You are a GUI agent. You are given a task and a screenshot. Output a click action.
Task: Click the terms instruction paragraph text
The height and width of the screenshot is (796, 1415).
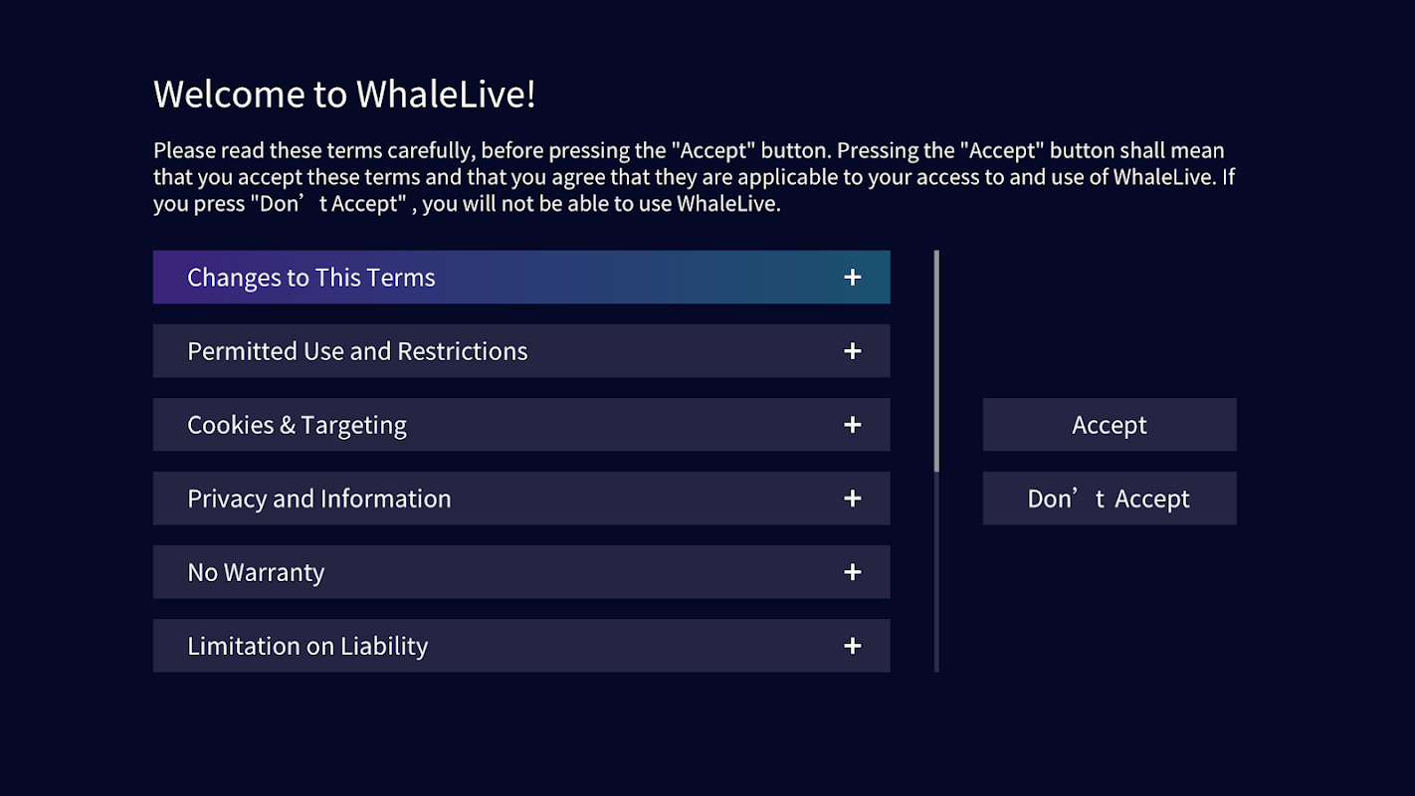point(694,178)
